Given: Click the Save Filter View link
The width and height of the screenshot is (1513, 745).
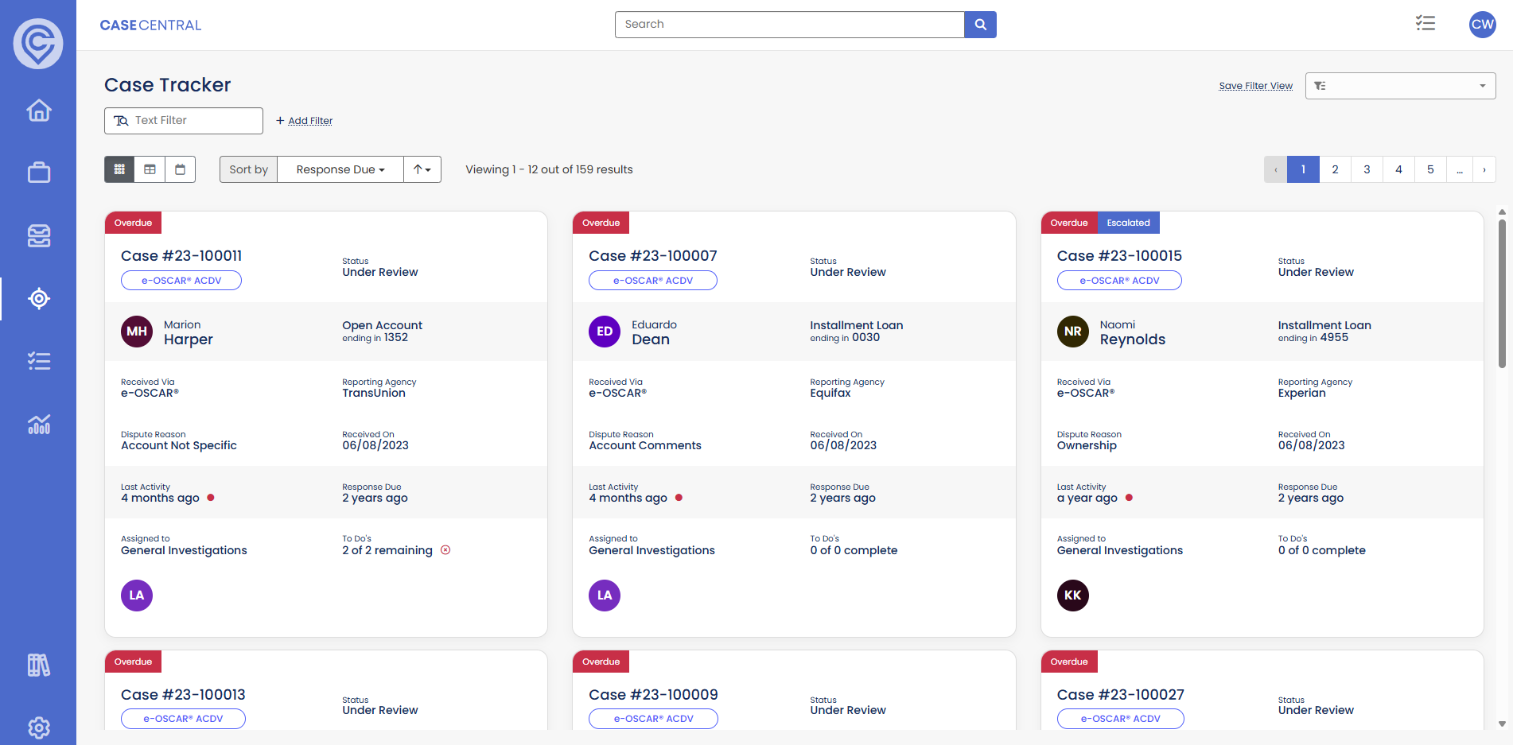Looking at the screenshot, I should [1255, 86].
